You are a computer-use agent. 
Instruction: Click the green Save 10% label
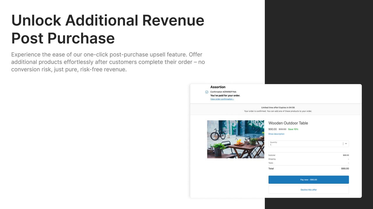(x=293, y=129)
